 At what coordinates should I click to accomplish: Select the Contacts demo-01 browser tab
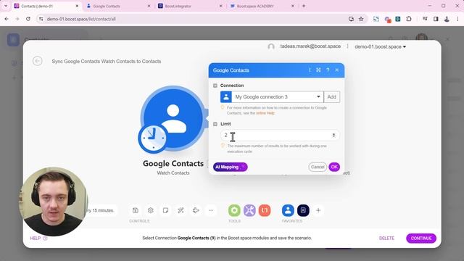pyautogui.click(x=46, y=6)
